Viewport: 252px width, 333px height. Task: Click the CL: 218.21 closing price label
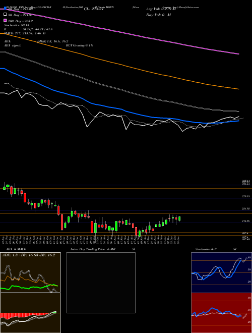coord(94,9)
